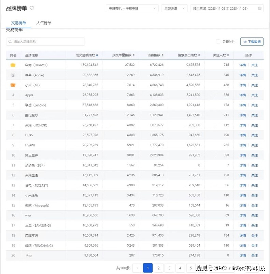The height and width of the screenshot is (274, 270).
Task: Switch to the 人气榜单 tab
Action: 44,23
